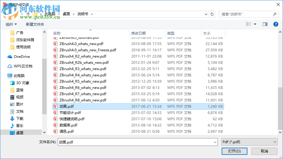This screenshot has height=159, width=283.
Task: Expand the view options dropdown arrow
Action: click(255, 24)
